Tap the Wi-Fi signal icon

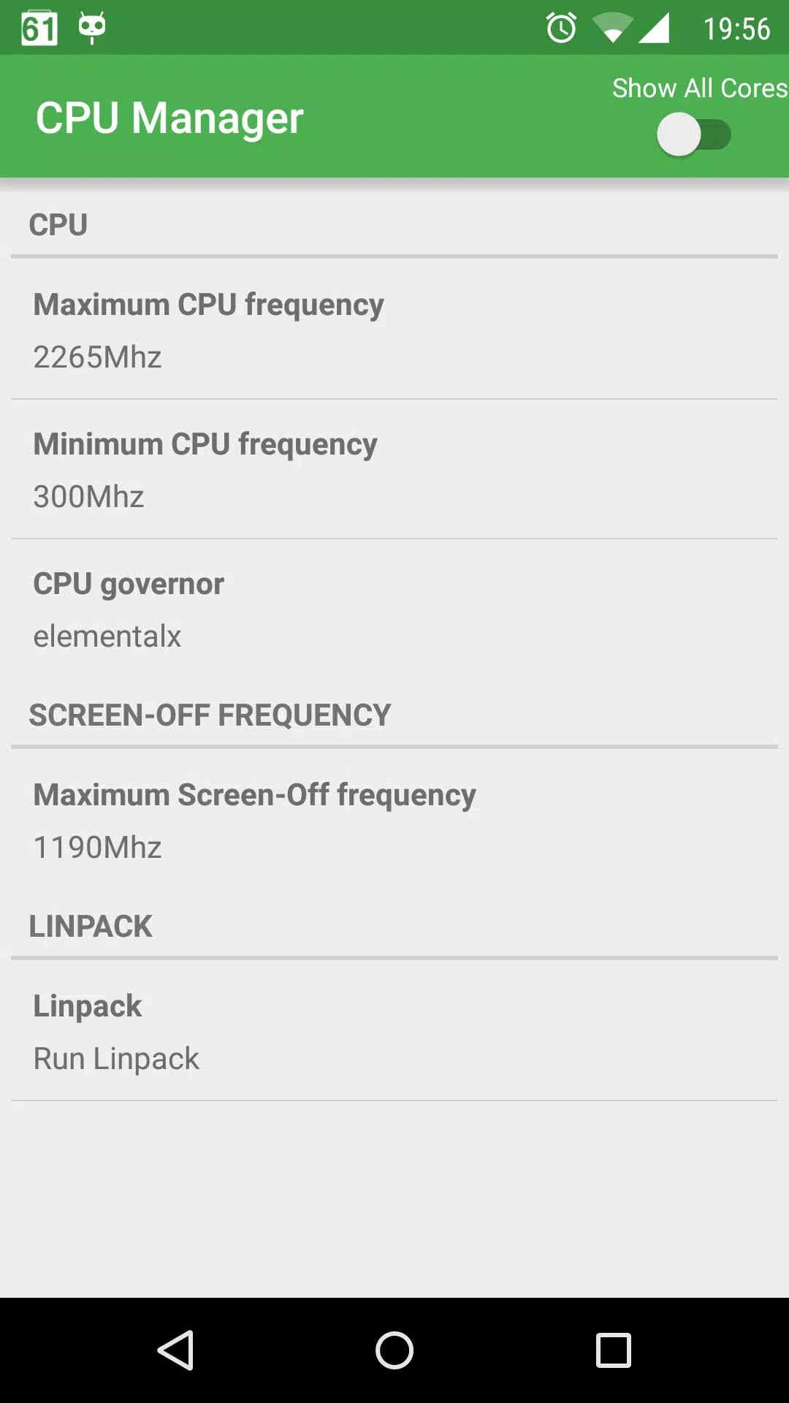coord(611,28)
